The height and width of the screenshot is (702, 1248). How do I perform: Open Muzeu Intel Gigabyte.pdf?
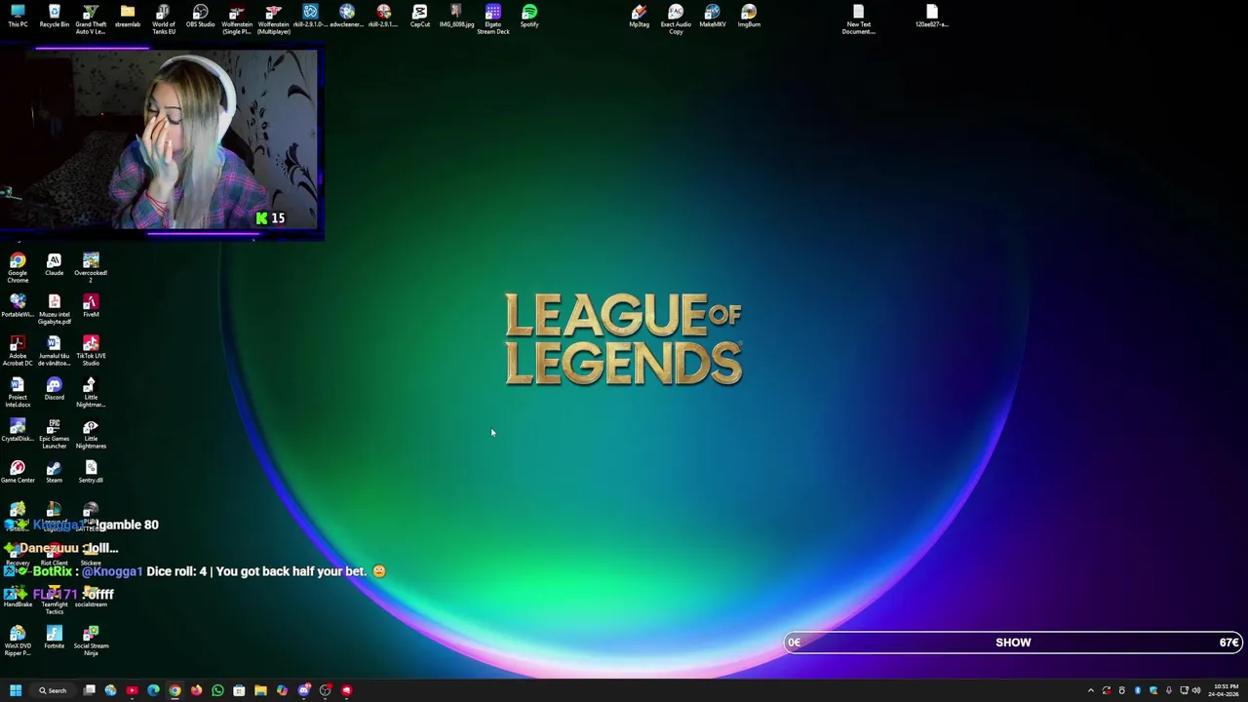[54, 309]
